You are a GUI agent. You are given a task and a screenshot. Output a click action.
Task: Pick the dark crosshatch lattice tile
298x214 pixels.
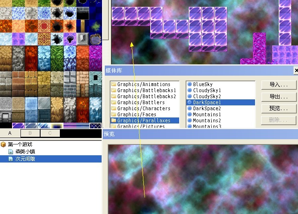coord(96,126)
